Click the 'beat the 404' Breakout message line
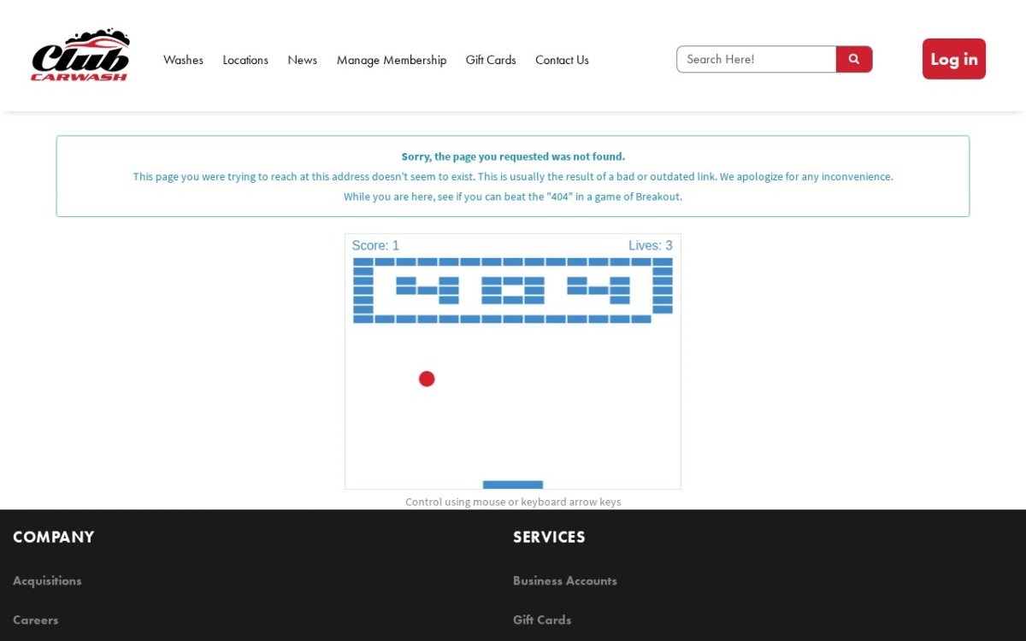The image size is (1026, 641). pyautogui.click(x=513, y=197)
